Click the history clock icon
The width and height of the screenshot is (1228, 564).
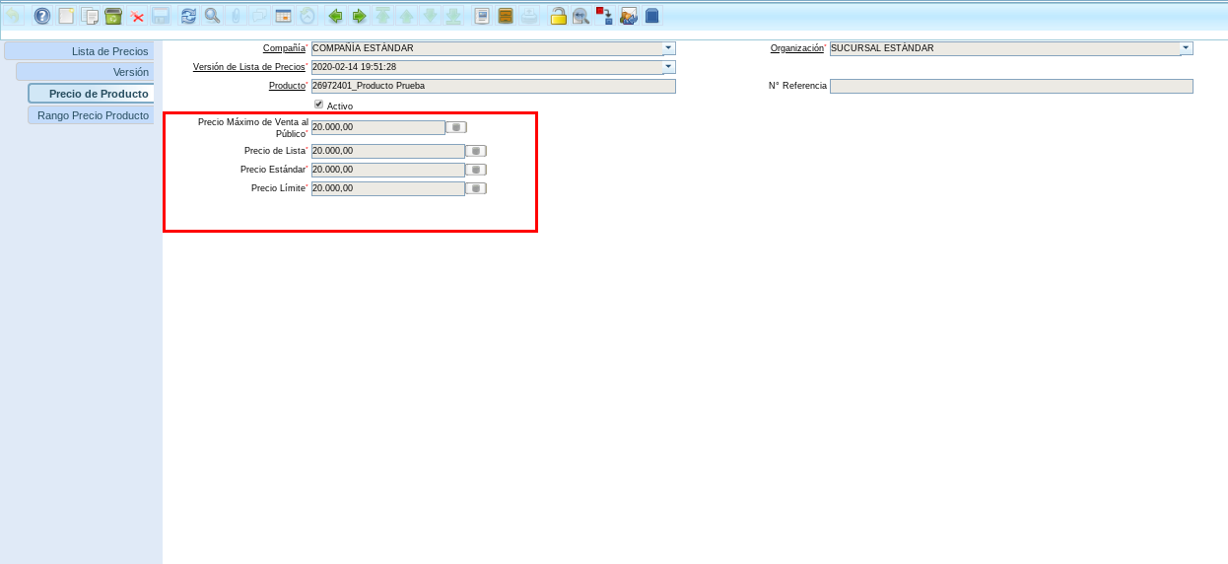coord(307,16)
